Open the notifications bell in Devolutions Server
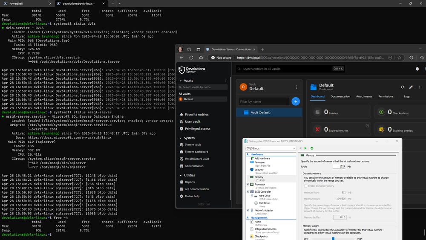Image resolution: width=426 pixels, height=240 pixels. pos(417,69)
